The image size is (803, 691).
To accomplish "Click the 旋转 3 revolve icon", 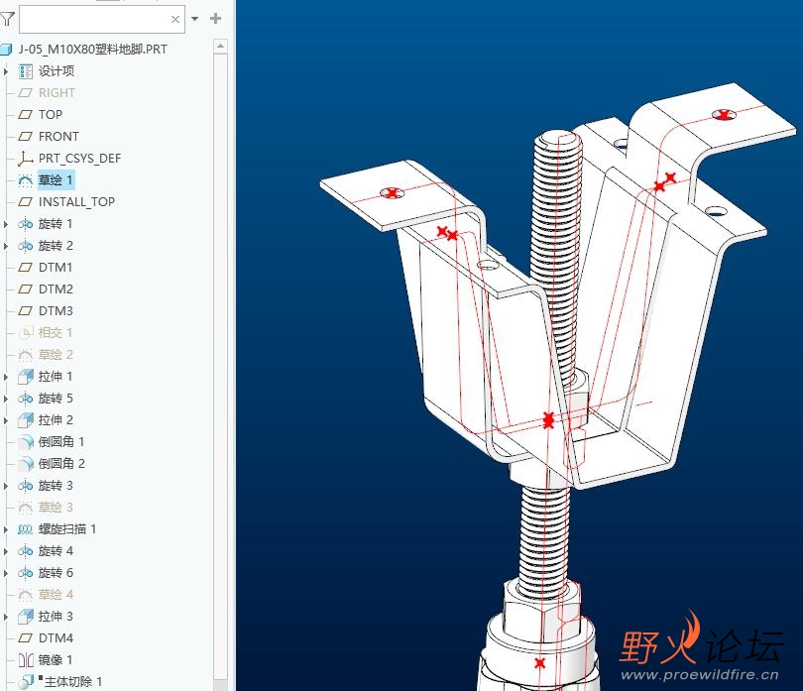I will coord(25,486).
